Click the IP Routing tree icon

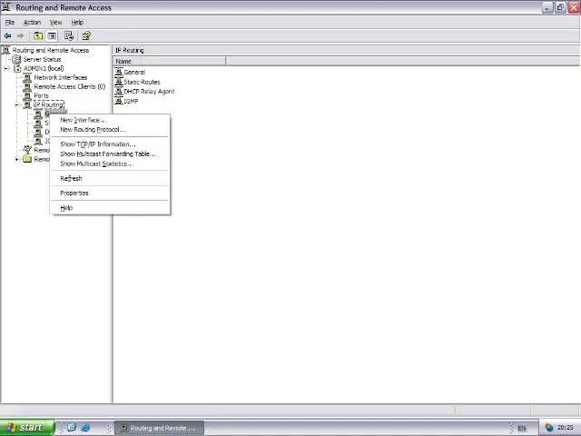(x=27, y=105)
